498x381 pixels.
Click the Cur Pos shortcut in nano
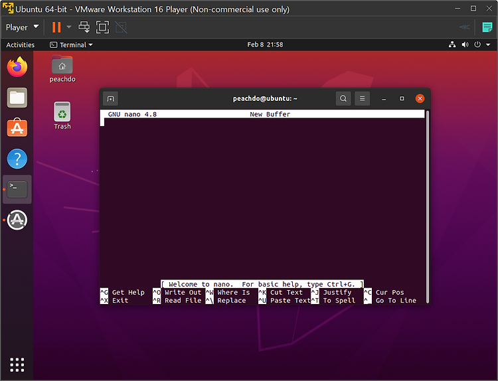pyautogui.click(x=384, y=293)
